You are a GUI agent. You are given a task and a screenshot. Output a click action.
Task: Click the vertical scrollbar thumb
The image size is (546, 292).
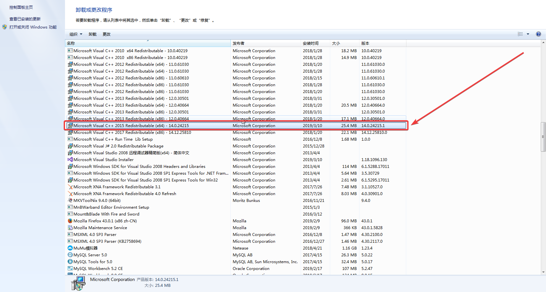[x=543, y=137]
